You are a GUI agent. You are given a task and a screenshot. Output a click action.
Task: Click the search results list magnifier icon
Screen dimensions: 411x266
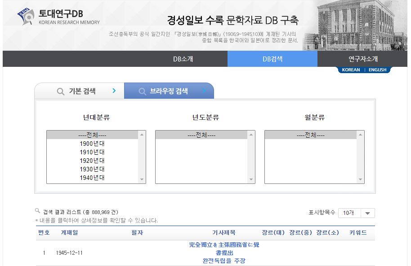38,211
